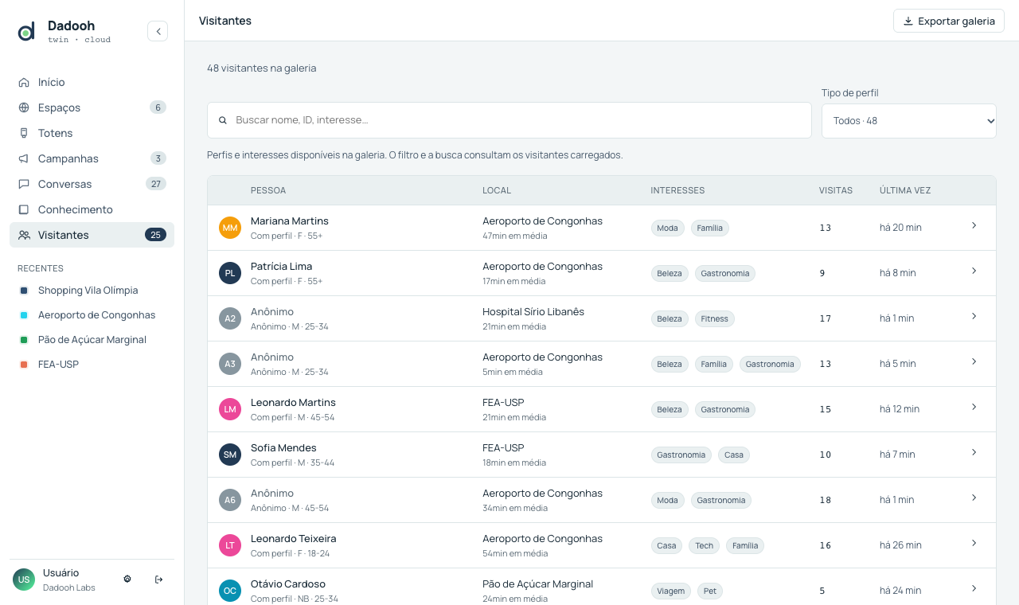Click the logout icon in the sidebar footer
Image resolution: width=1019 pixels, height=605 pixels.
(x=158, y=579)
